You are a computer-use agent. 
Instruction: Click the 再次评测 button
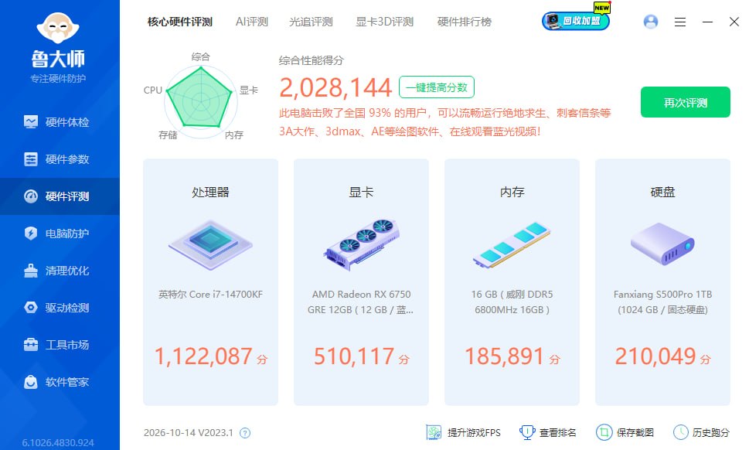pos(686,102)
